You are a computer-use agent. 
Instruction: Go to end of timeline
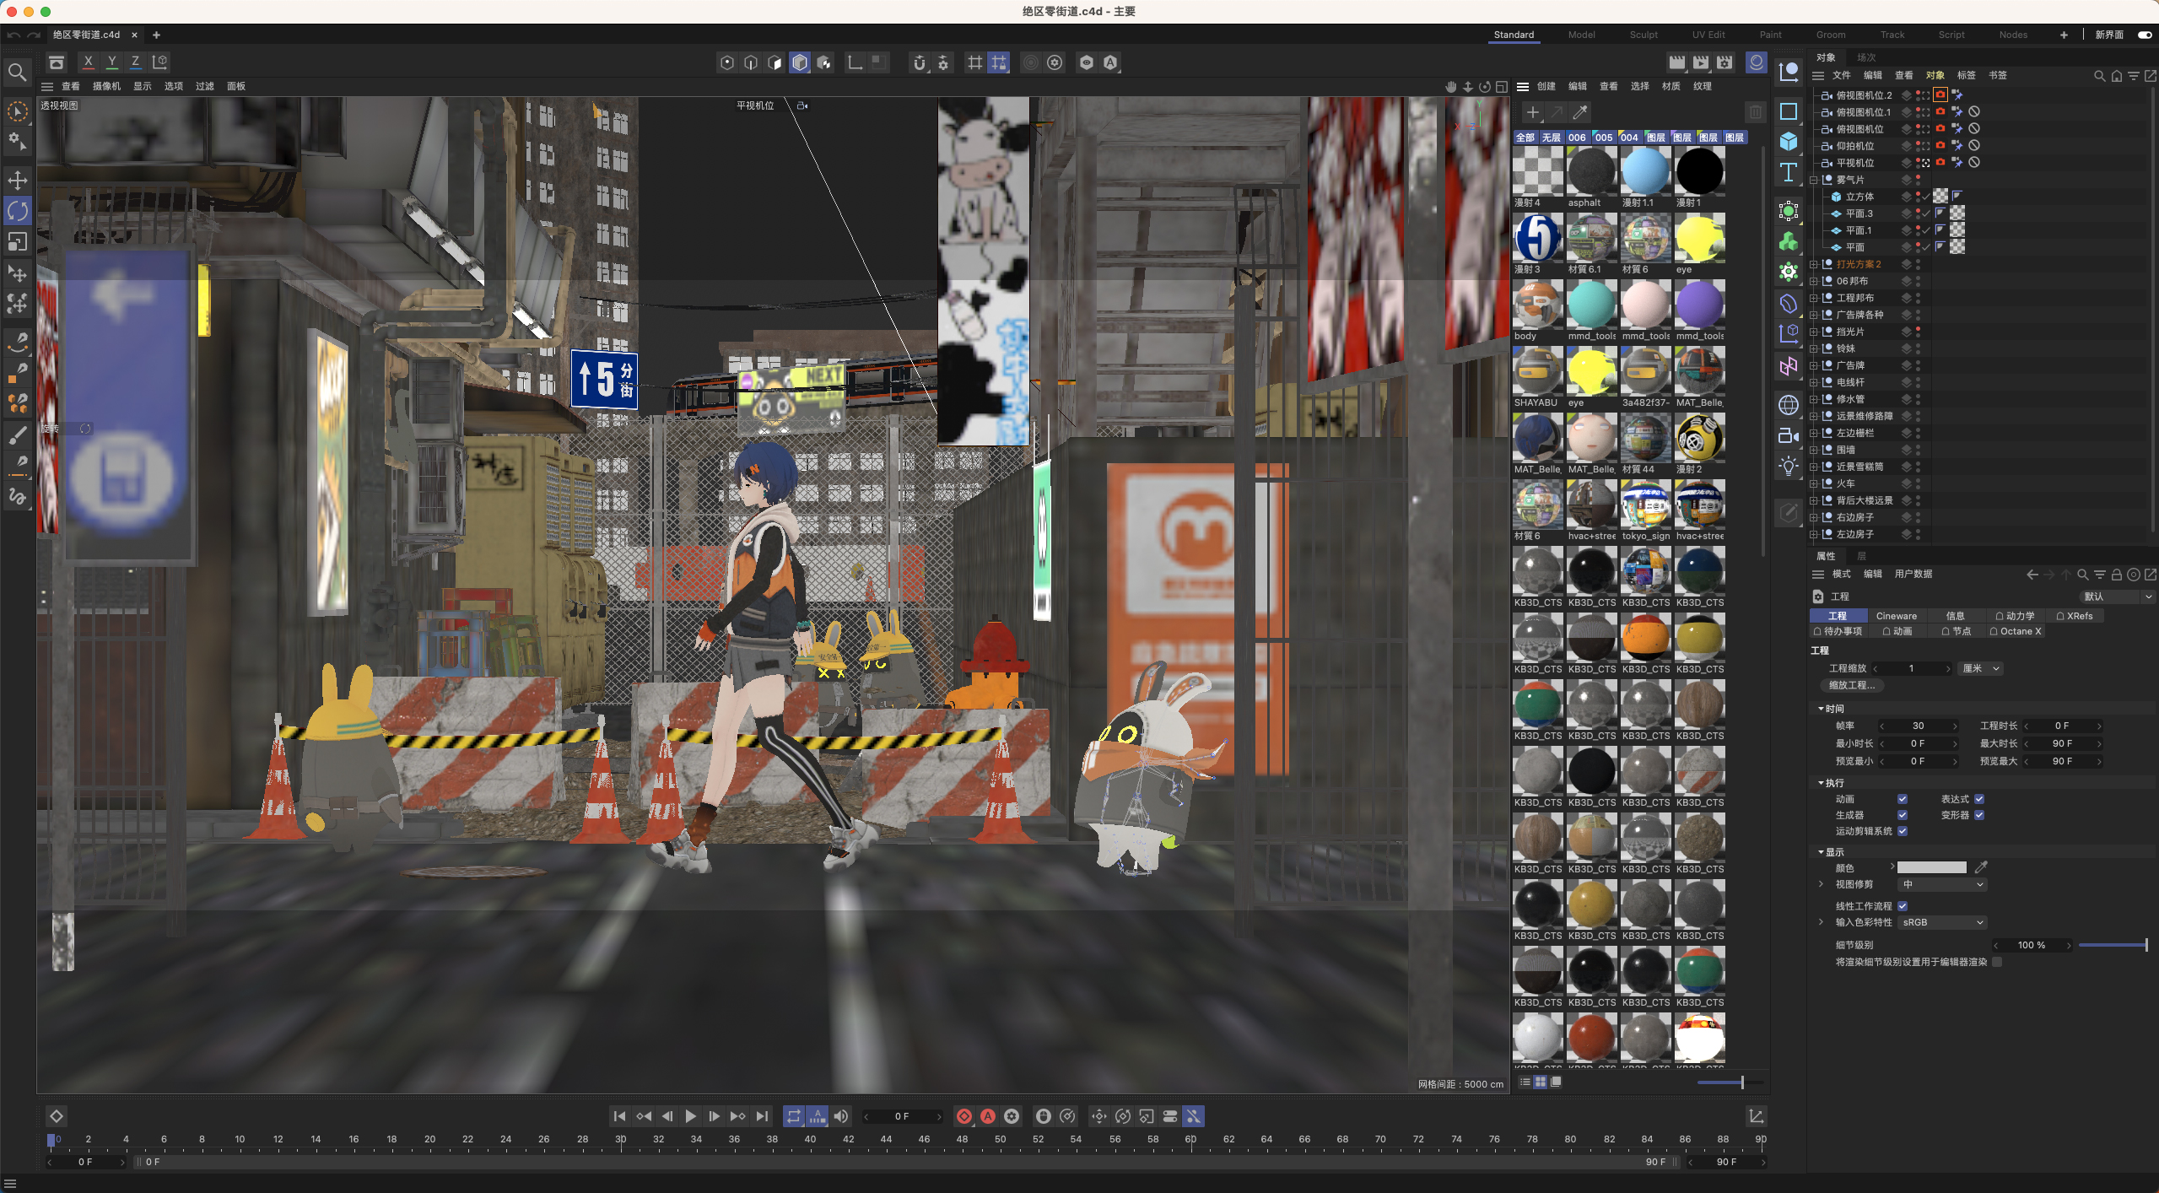click(762, 1116)
